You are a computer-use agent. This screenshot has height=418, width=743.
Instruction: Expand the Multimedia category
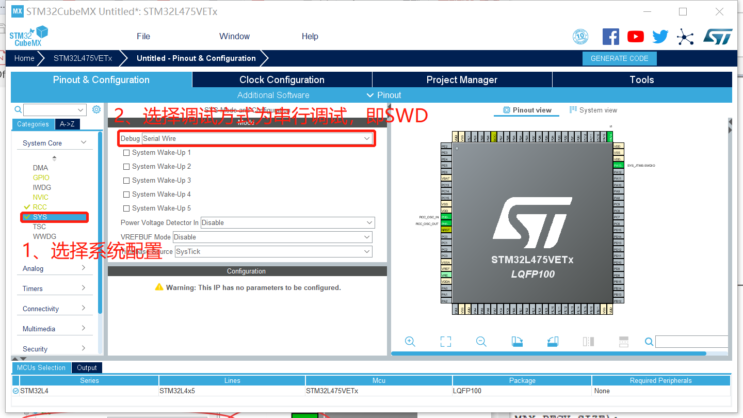[x=55, y=329]
